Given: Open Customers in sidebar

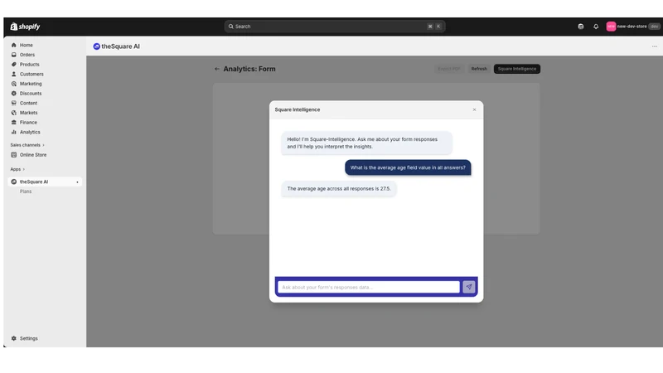Looking at the screenshot, I should [x=31, y=74].
